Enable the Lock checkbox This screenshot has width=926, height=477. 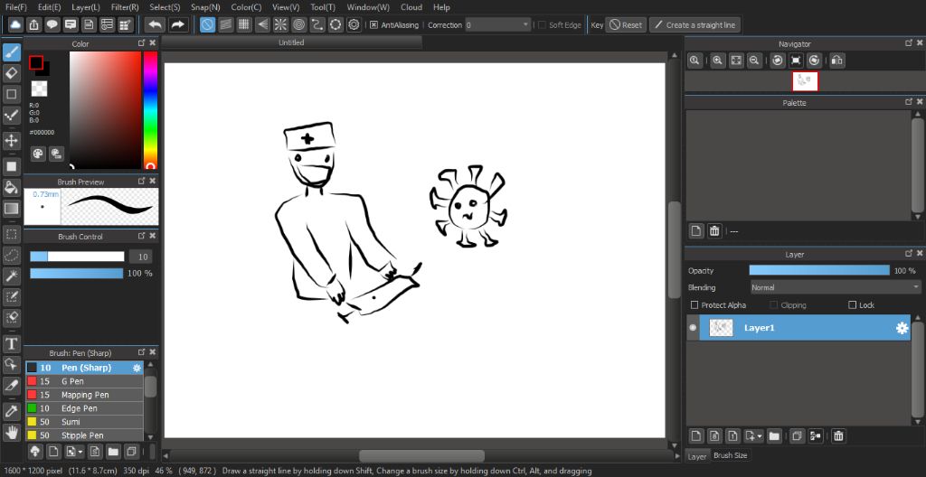(852, 305)
